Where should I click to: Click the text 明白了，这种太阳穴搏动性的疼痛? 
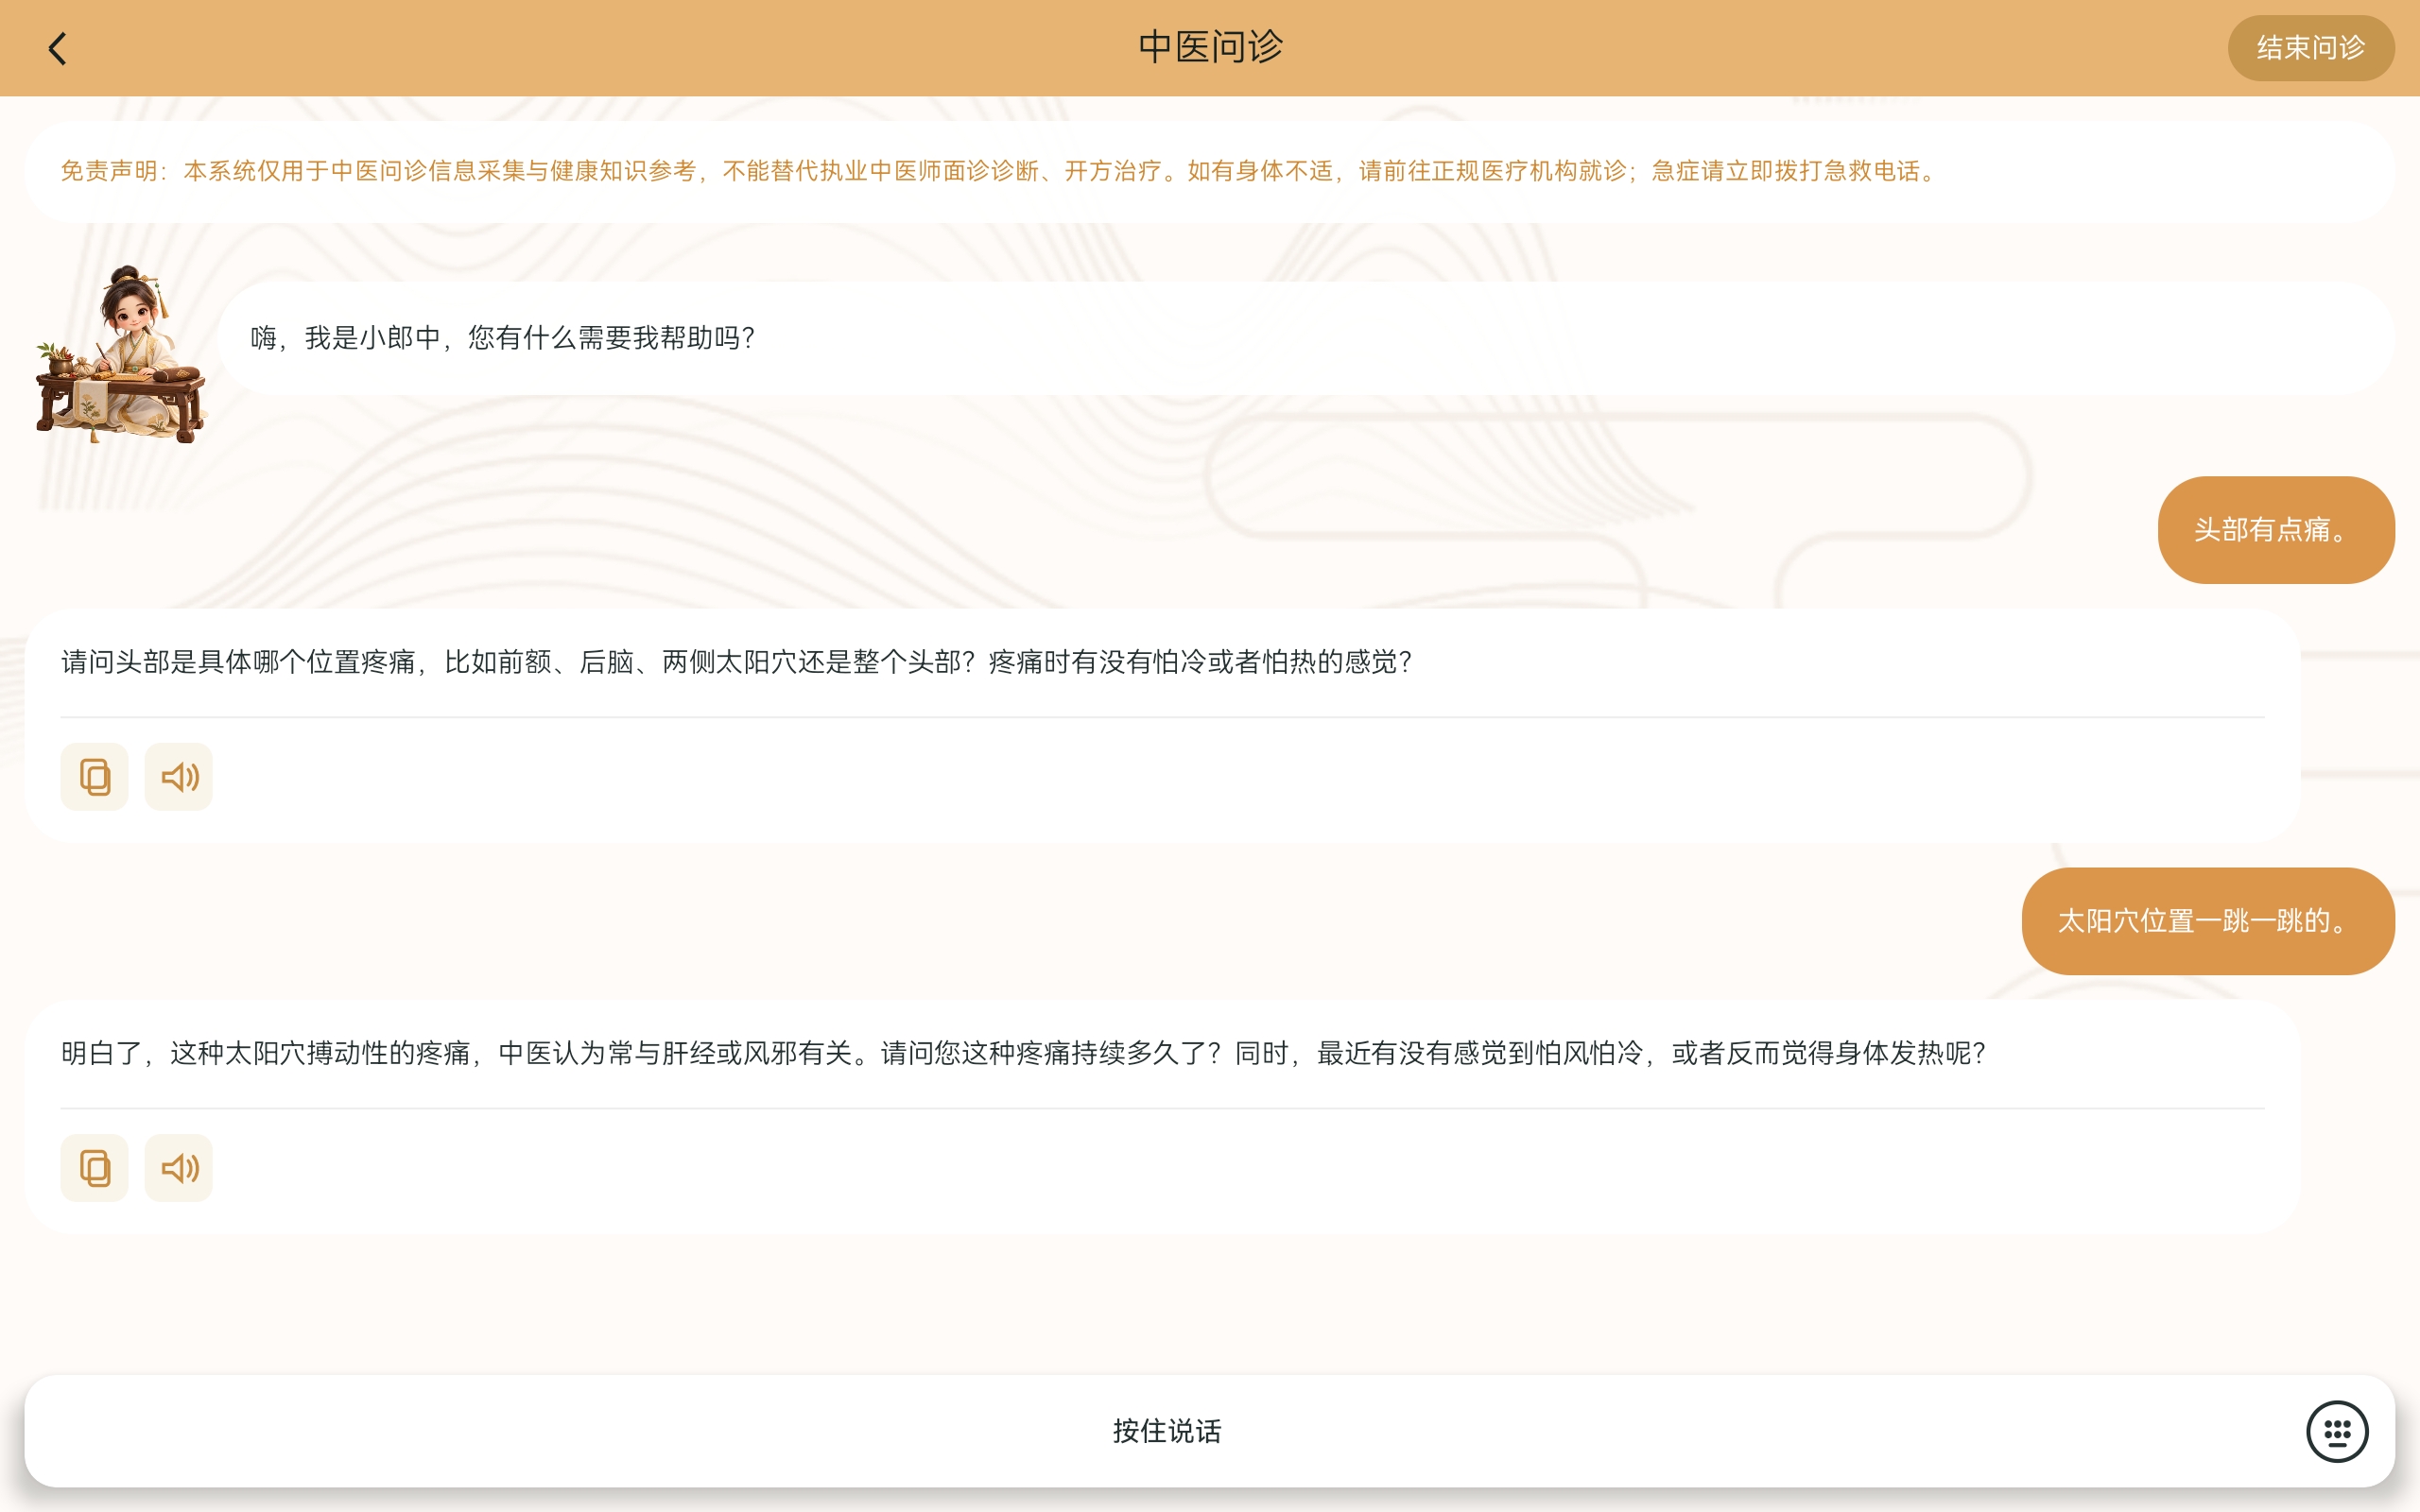coord(265,1053)
